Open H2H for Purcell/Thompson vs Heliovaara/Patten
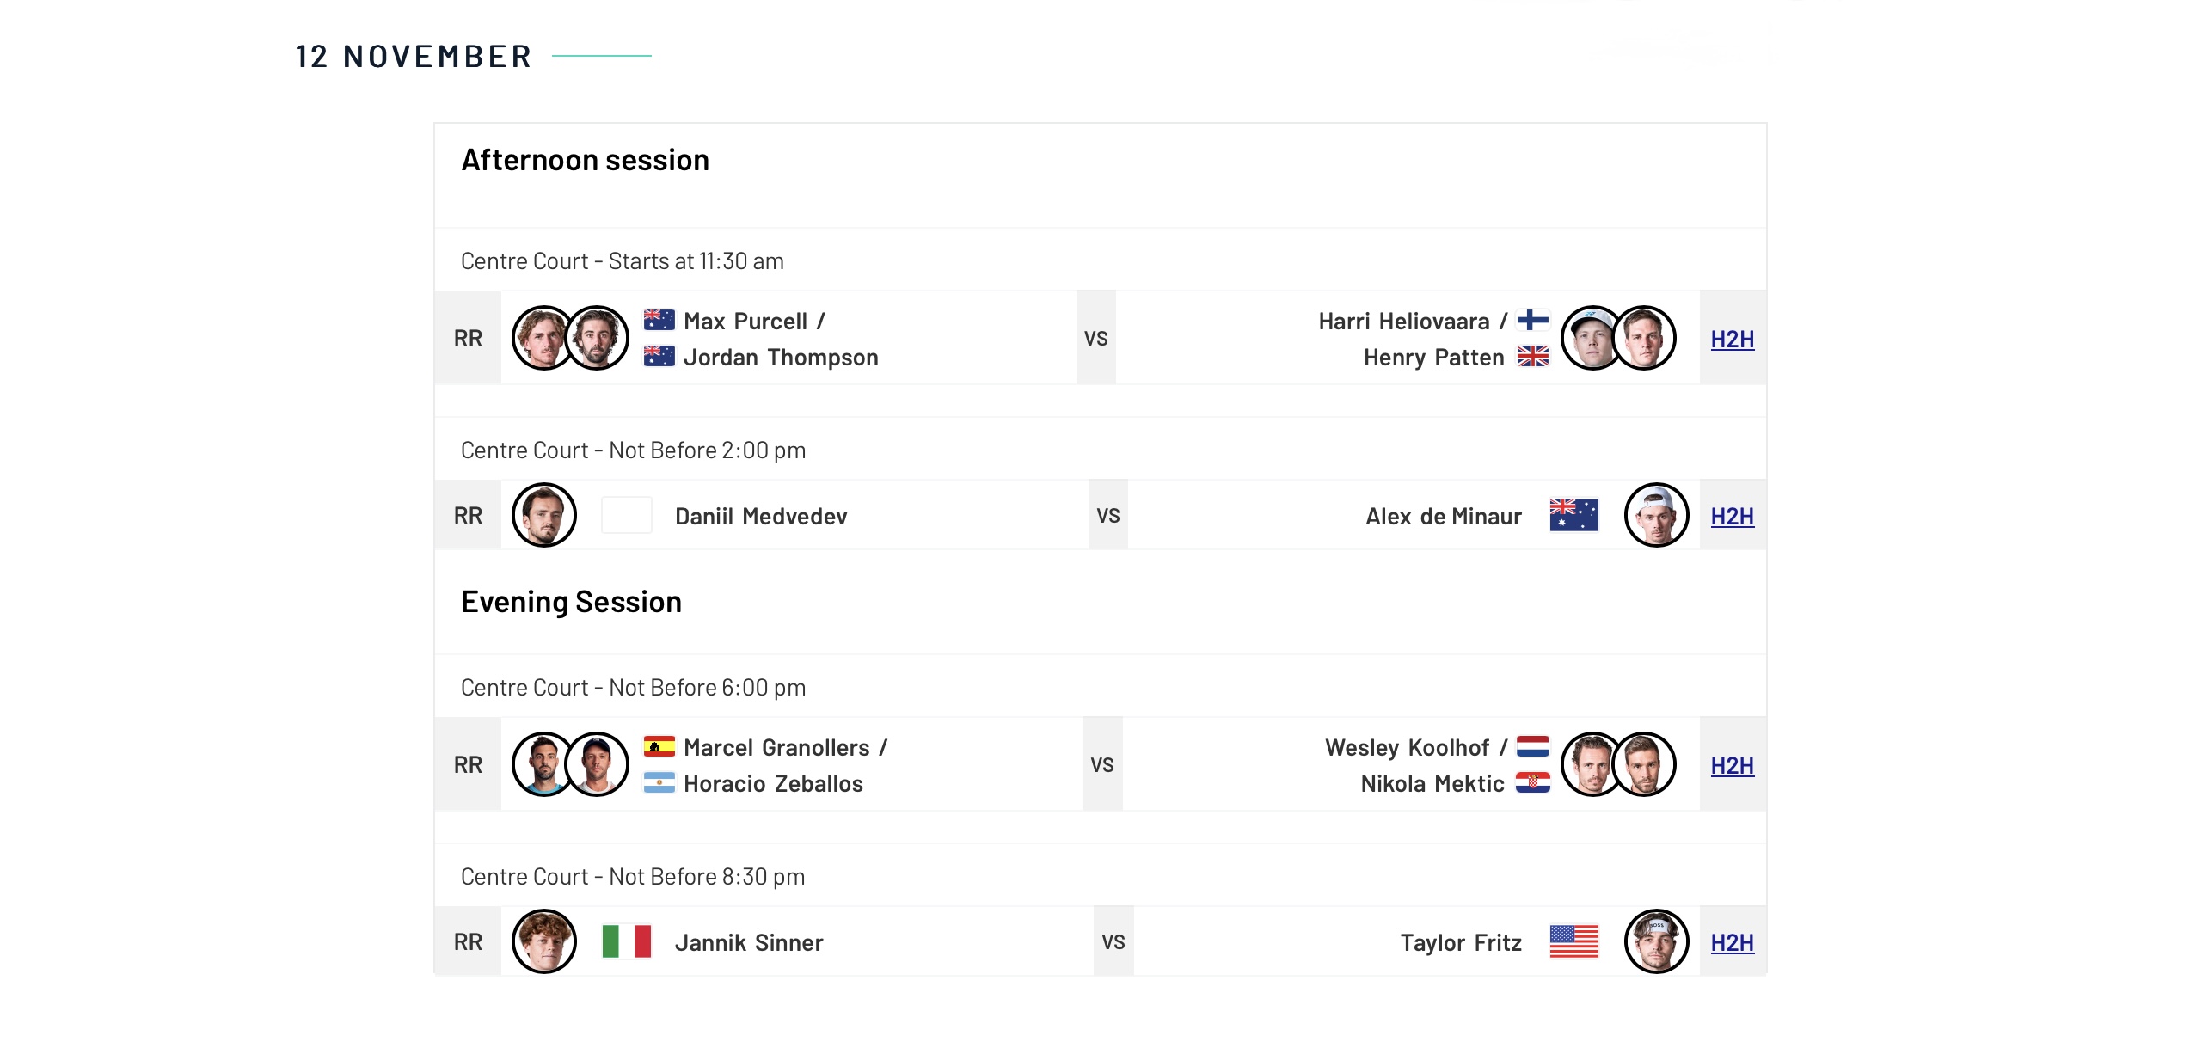 pyautogui.click(x=1732, y=340)
